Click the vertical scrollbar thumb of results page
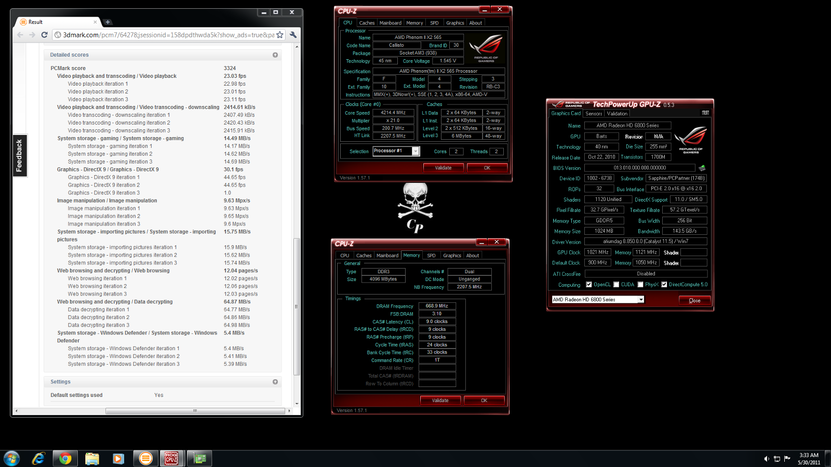Image resolution: width=831 pixels, height=467 pixels. (x=297, y=306)
